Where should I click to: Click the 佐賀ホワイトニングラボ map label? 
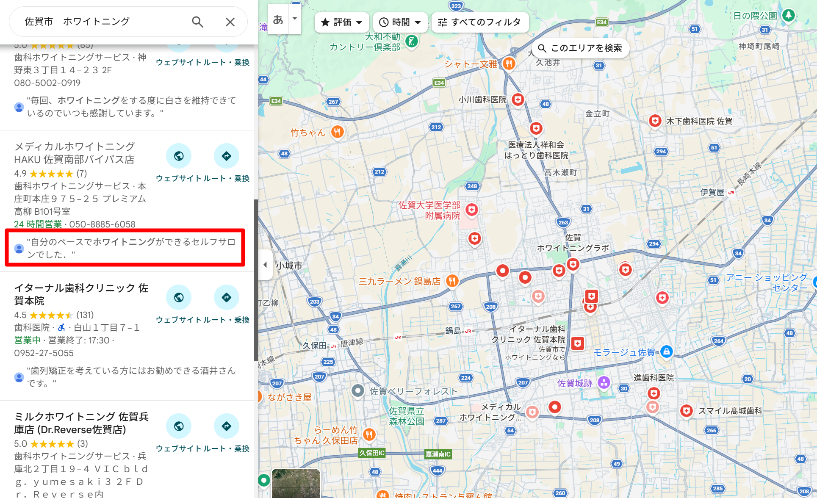click(x=573, y=243)
